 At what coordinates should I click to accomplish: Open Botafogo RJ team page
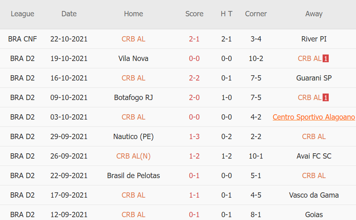pos(133,98)
